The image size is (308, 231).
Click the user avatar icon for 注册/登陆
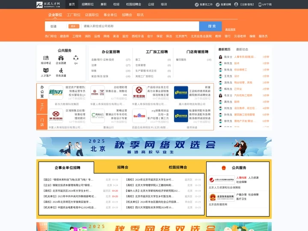coord(236,4)
